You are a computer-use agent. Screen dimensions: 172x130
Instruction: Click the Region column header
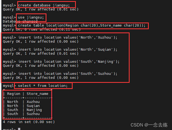pos(14,94)
